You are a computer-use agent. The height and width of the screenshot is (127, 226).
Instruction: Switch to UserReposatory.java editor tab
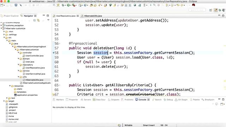click(x=66, y=16)
